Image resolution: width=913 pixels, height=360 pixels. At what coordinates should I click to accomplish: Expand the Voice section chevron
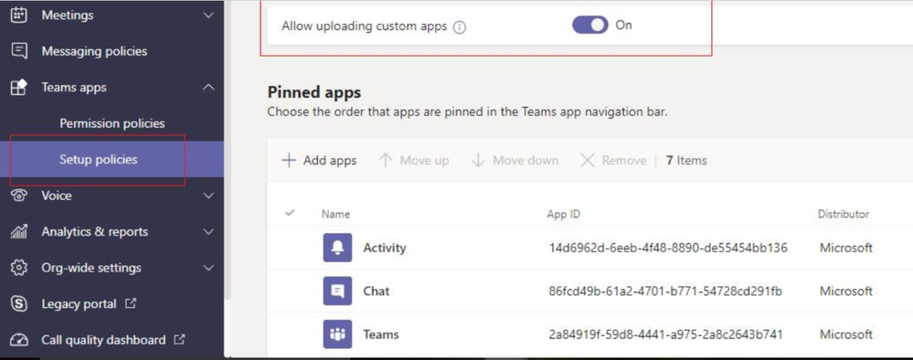click(x=208, y=196)
